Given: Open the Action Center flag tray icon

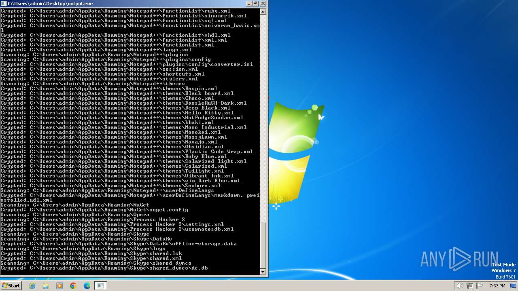Looking at the screenshot, I should pyautogui.click(x=480, y=286).
